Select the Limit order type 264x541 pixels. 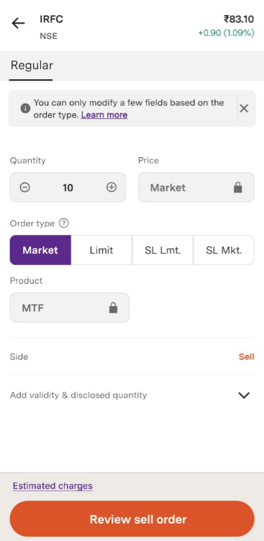(101, 250)
